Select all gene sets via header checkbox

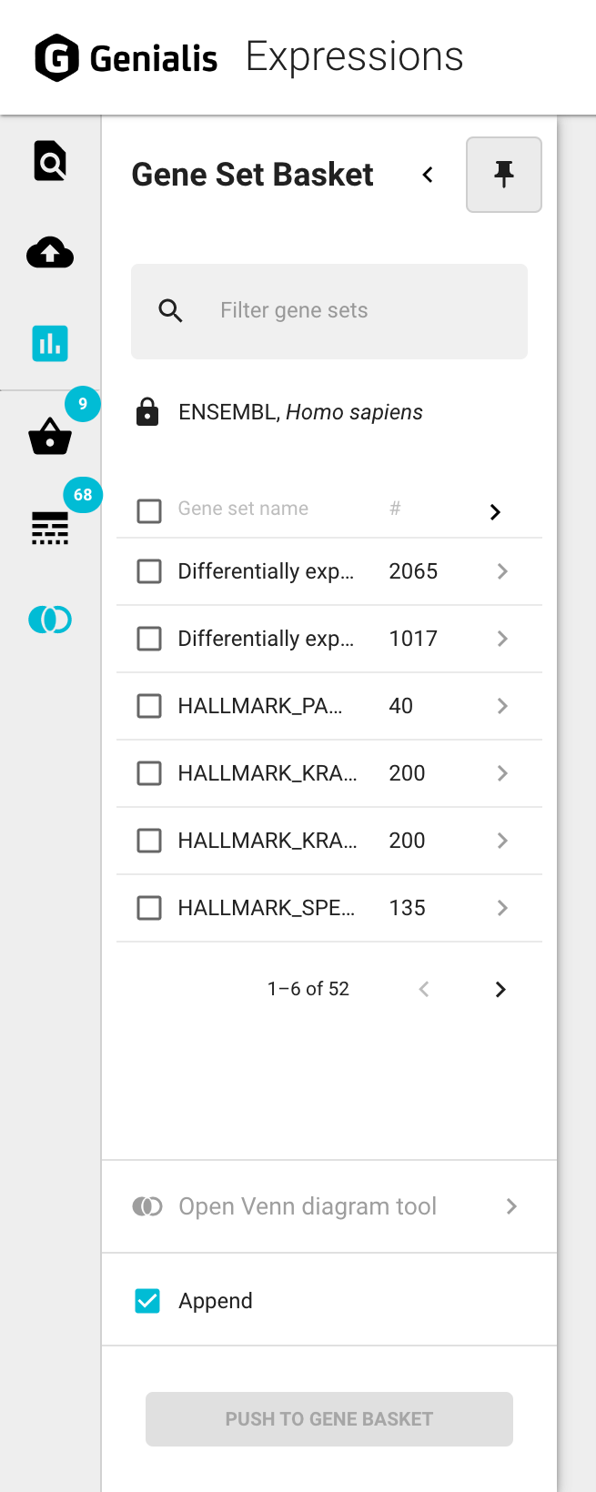pyautogui.click(x=148, y=511)
